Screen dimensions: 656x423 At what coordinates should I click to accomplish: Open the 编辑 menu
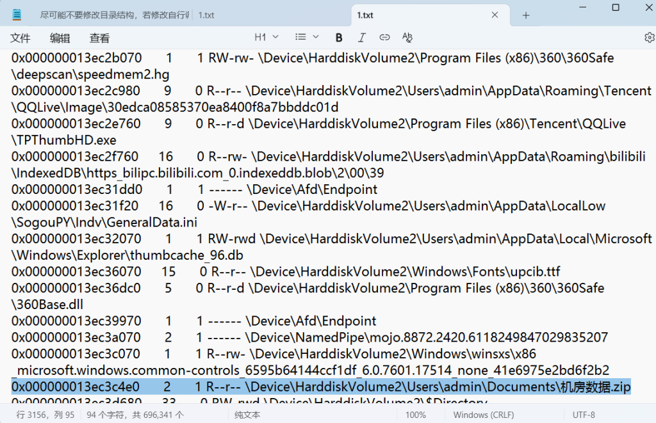tap(60, 38)
